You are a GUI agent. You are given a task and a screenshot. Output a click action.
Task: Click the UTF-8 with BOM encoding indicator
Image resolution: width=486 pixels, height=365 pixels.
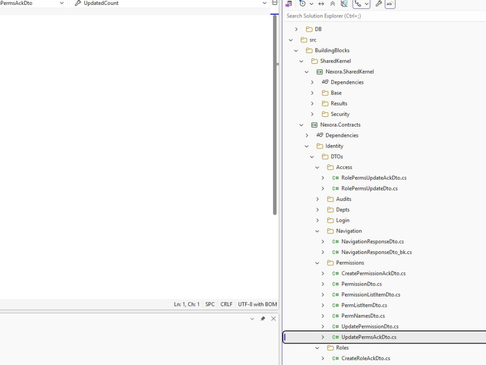[x=257, y=305]
